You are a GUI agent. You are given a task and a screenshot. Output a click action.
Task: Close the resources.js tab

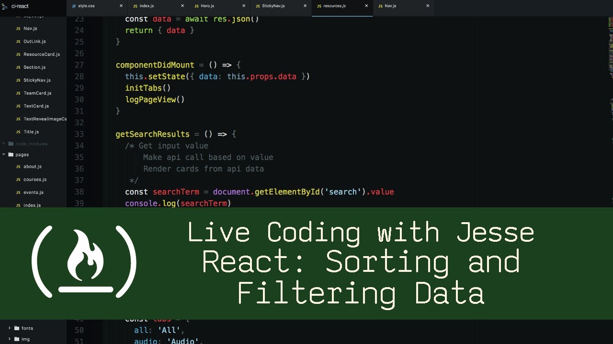click(366, 6)
